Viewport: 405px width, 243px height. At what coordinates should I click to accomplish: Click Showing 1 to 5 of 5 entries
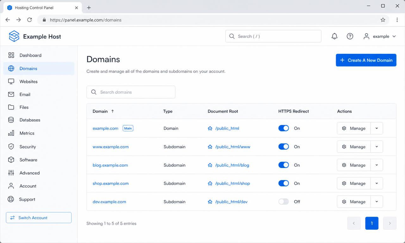pyautogui.click(x=111, y=223)
